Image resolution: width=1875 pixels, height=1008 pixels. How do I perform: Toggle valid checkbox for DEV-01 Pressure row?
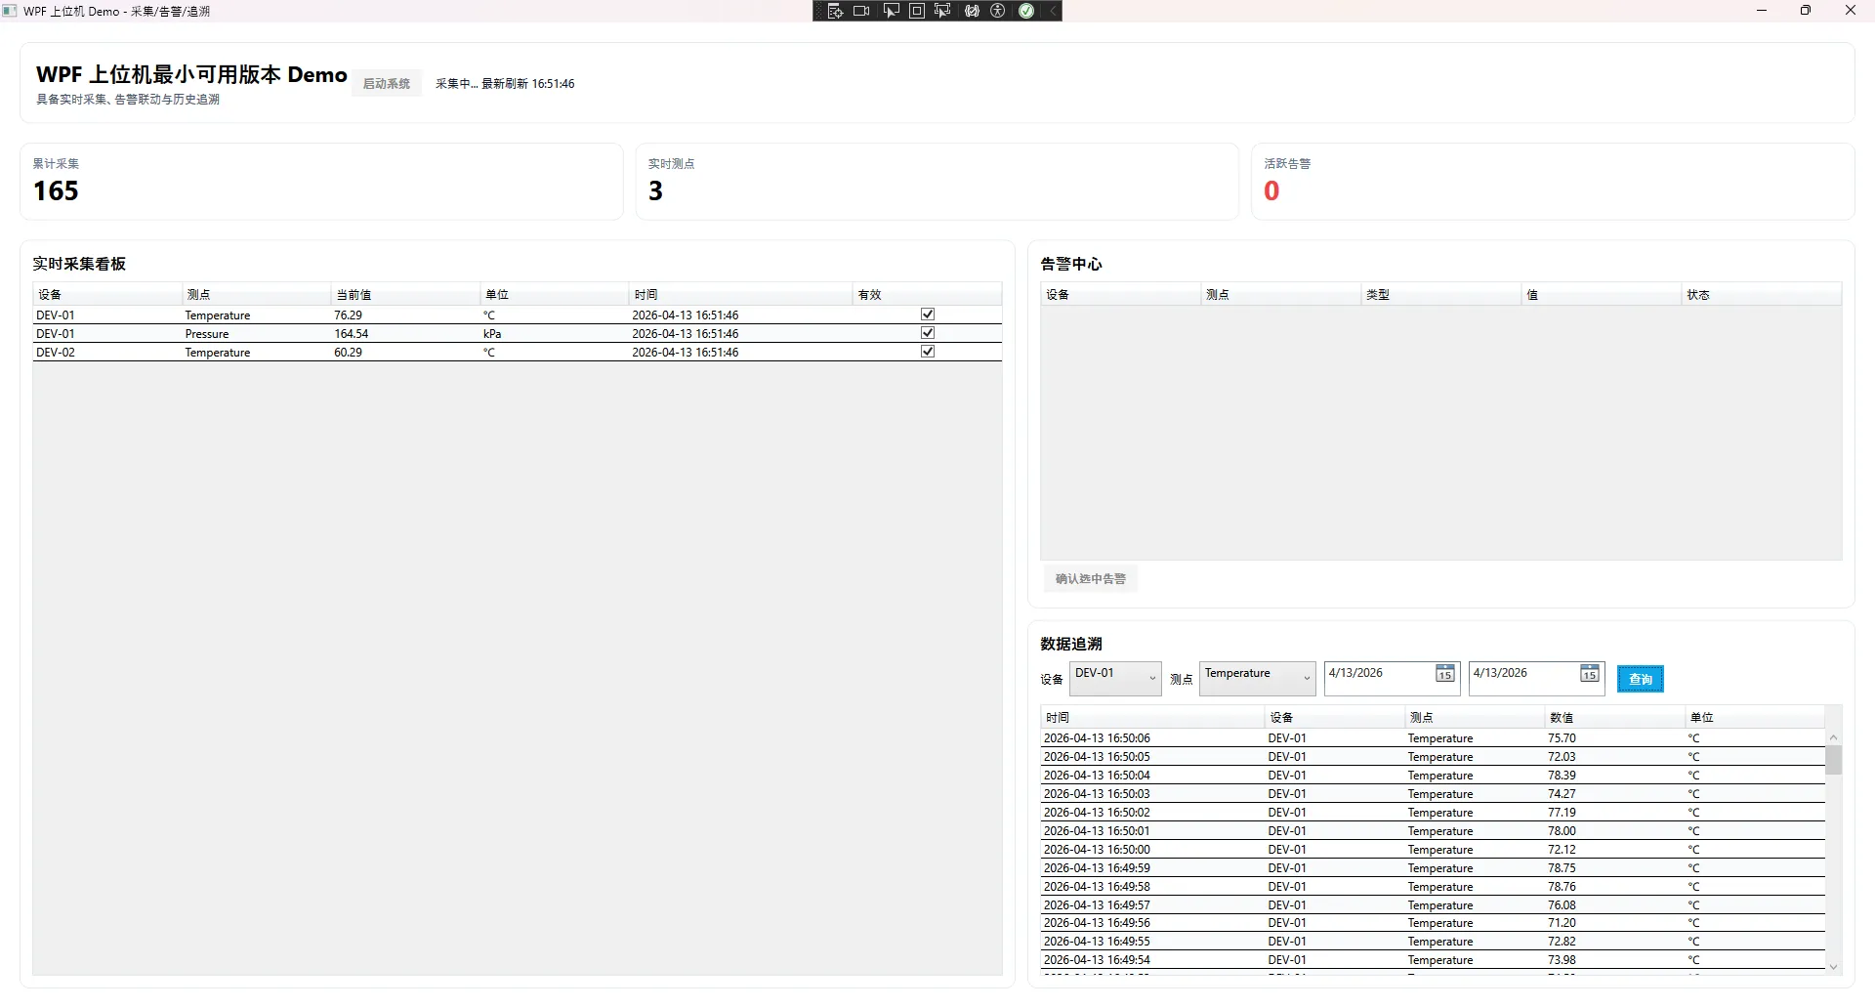click(x=928, y=333)
